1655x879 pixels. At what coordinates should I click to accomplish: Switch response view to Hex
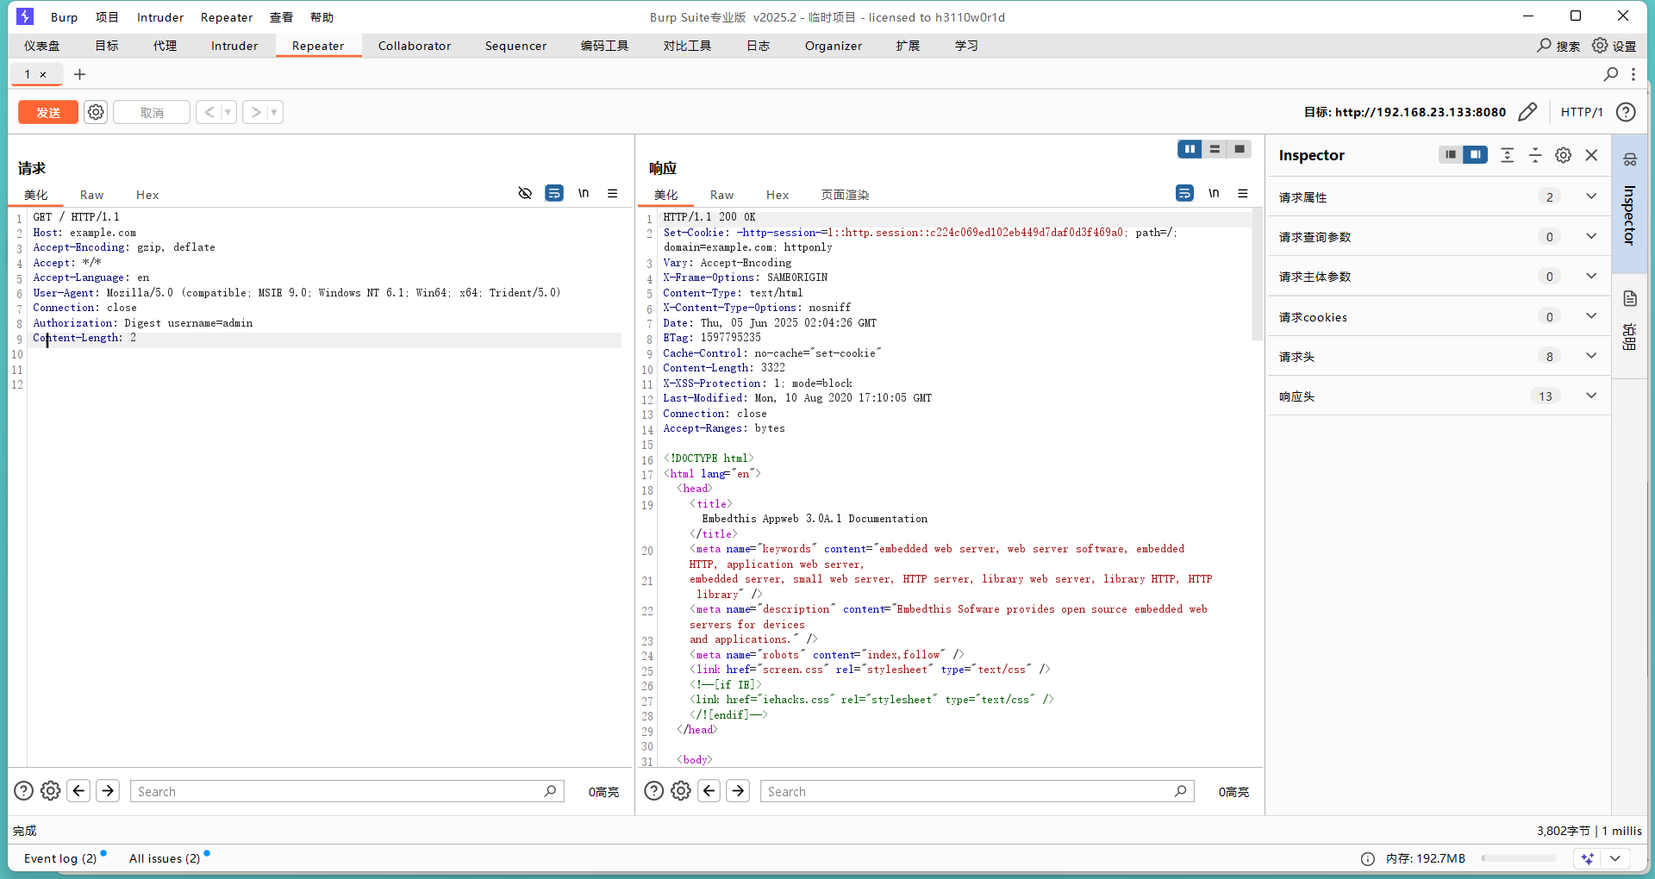click(x=778, y=195)
